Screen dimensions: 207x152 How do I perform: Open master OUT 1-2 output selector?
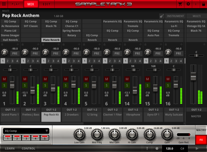196,110
